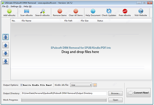Move selected item up one position
Screen dimensions: 154x105
(x=6, y=45)
